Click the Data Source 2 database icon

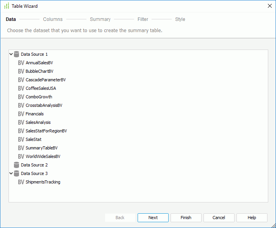(16, 165)
